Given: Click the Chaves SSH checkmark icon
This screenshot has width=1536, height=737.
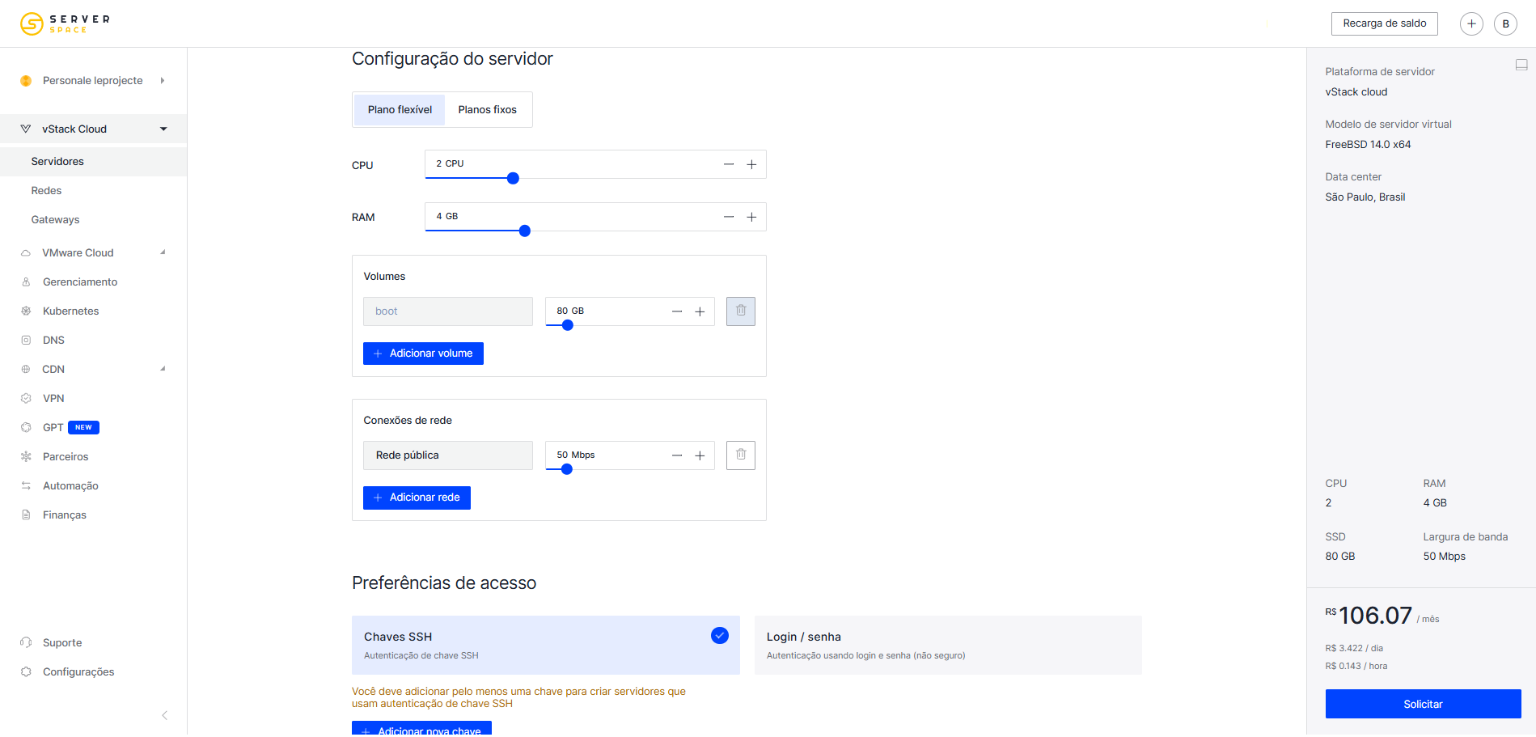Looking at the screenshot, I should click(720, 636).
